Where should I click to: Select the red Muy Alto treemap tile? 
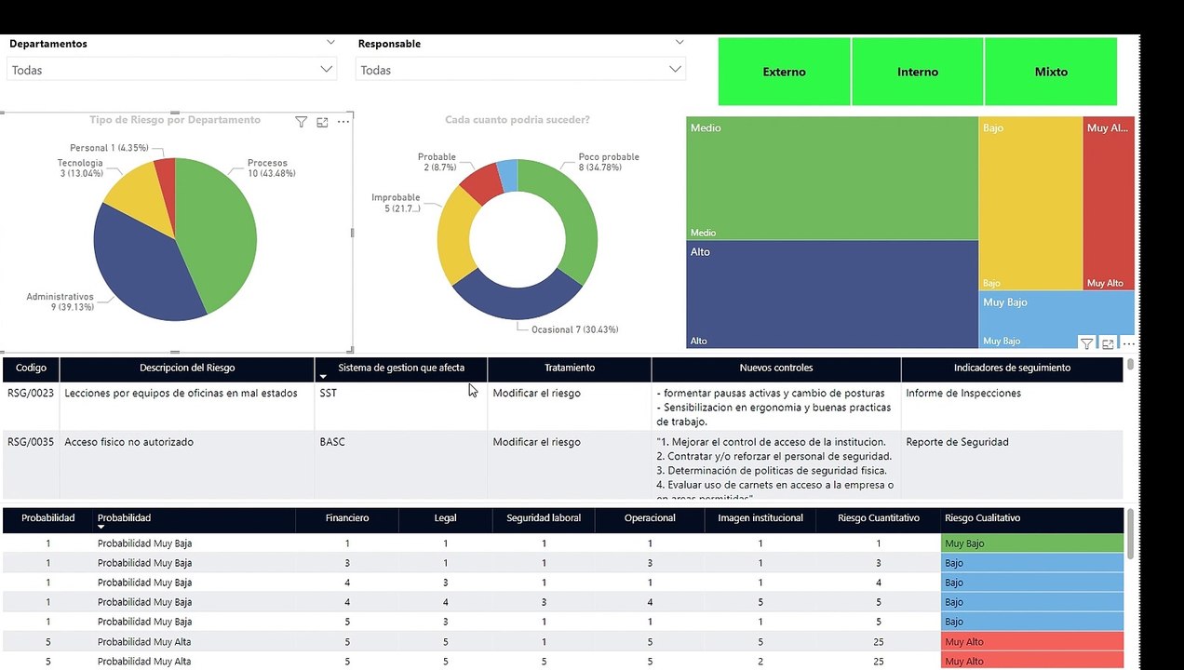[x=1109, y=204]
